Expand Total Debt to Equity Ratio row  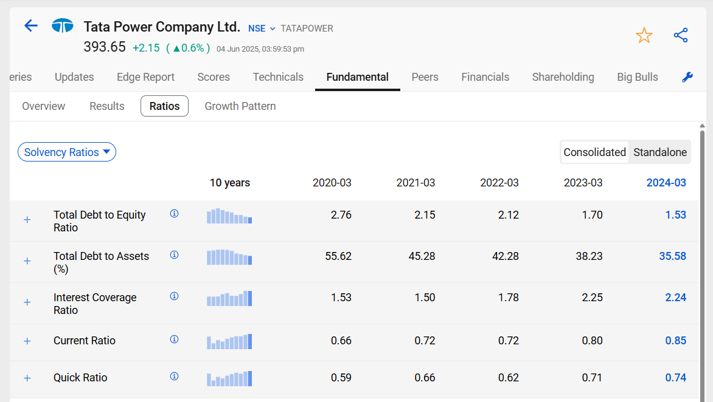click(x=27, y=220)
